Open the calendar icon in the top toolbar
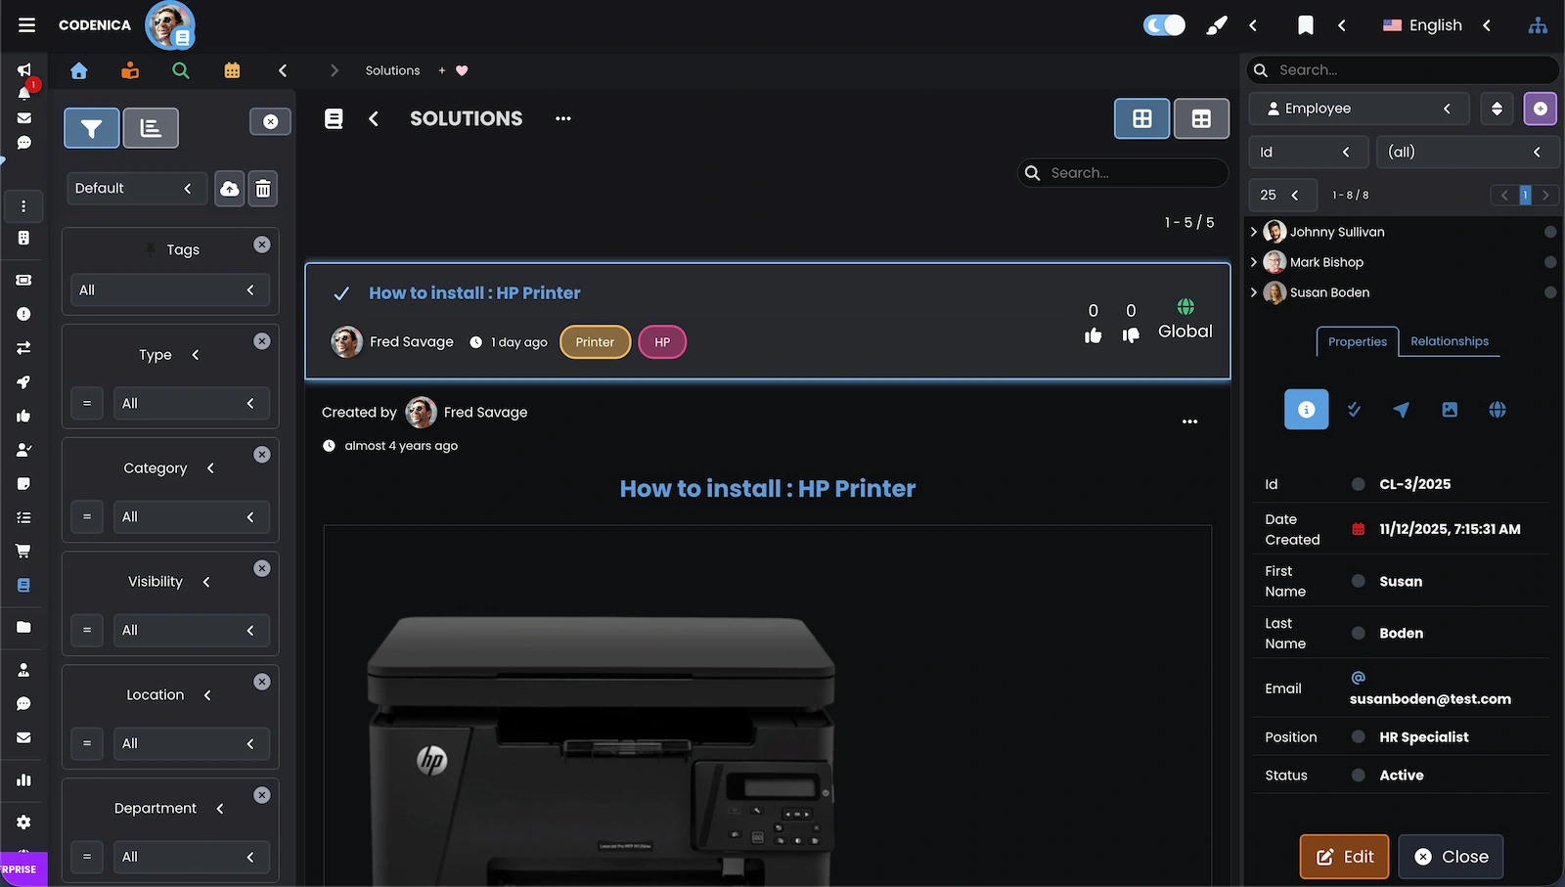This screenshot has width=1565, height=887. tap(231, 70)
